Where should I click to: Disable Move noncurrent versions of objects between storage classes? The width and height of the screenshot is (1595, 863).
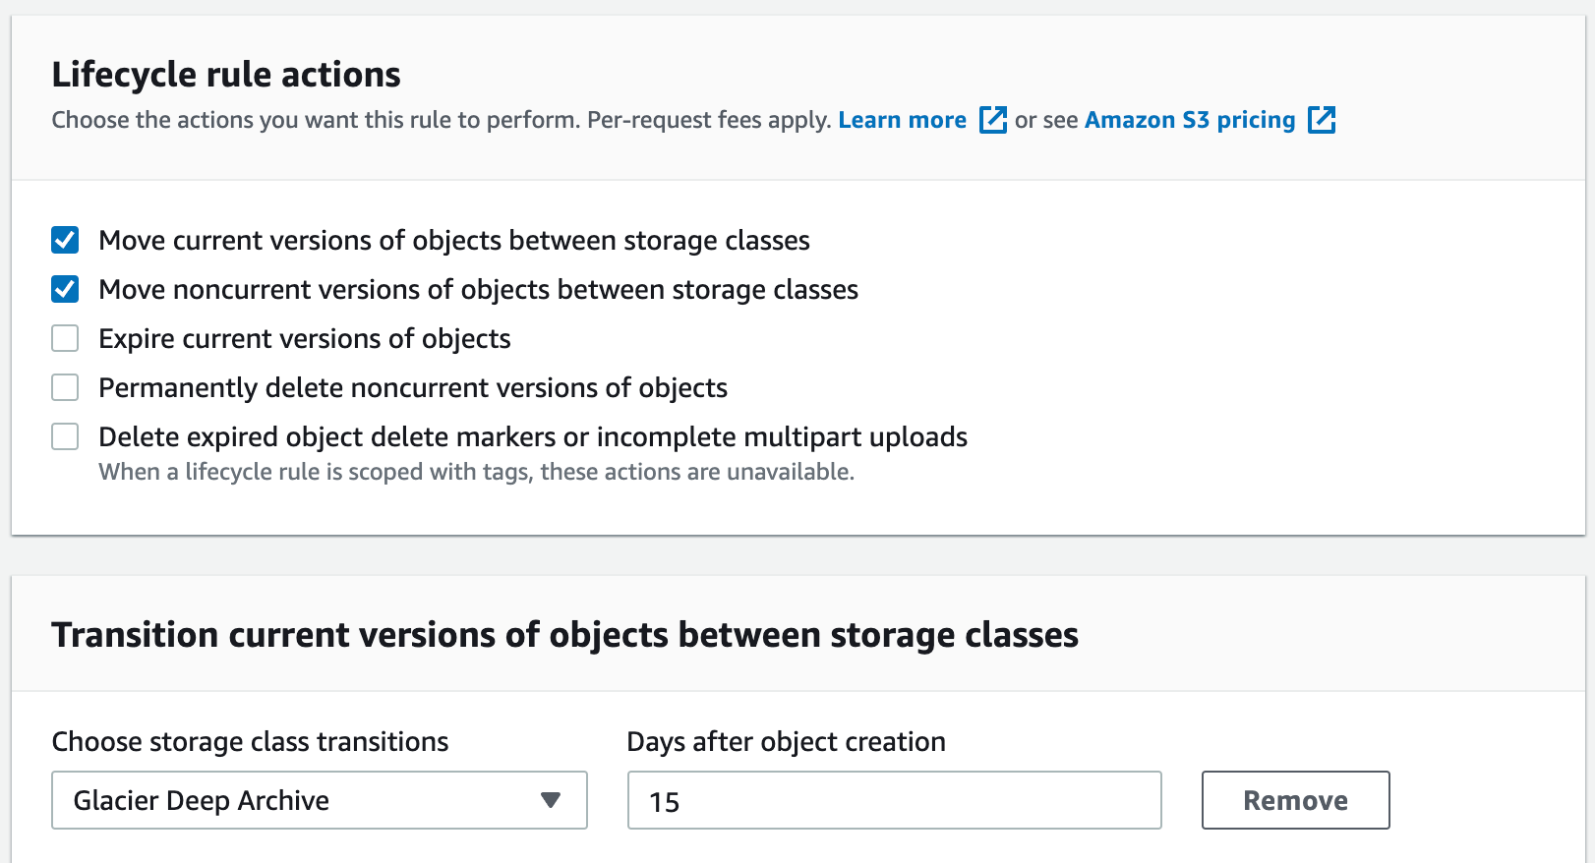(64, 289)
